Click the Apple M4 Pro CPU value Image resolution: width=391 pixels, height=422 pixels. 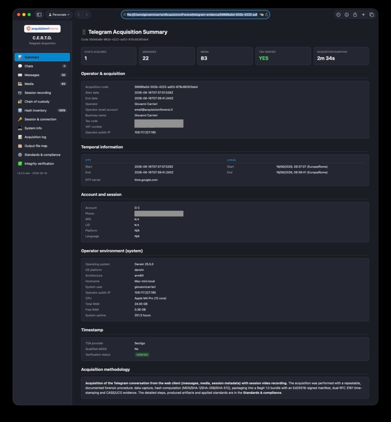[150, 298]
